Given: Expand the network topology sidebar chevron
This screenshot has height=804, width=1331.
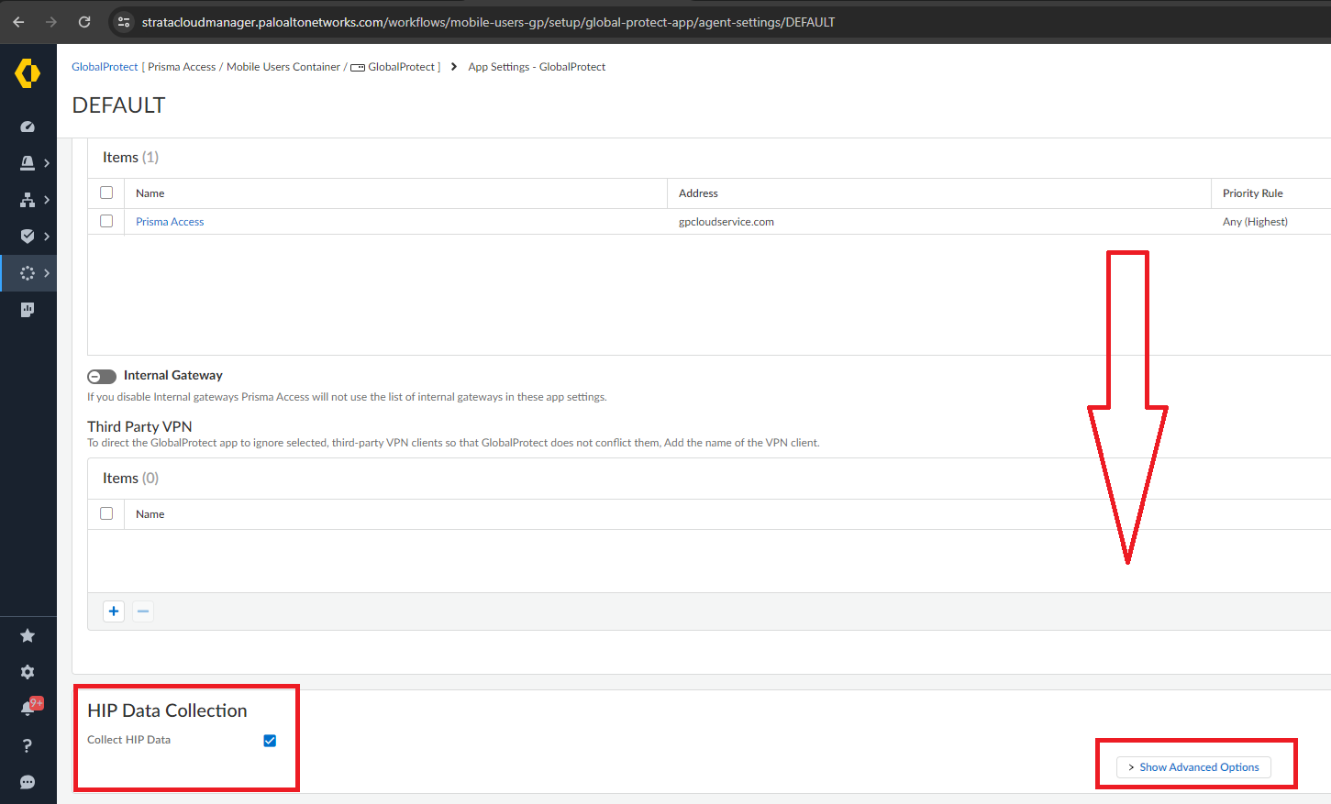Looking at the screenshot, I should pos(47,200).
